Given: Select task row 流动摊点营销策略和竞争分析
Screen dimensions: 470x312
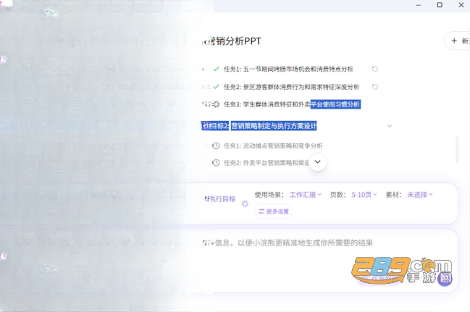Looking at the screenshot, I should point(273,146).
